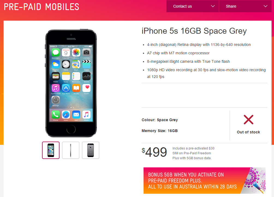Click the chevron arrow beside Share
The height and width of the screenshot is (197, 274).
pos(266,6)
